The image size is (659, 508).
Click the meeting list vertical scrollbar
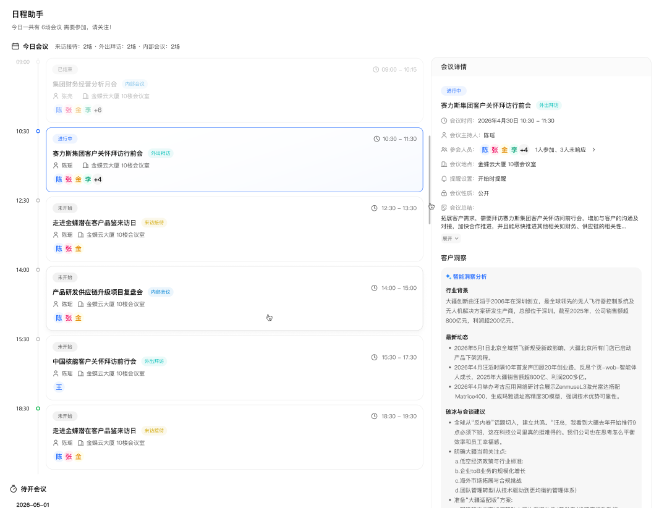click(x=429, y=180)
